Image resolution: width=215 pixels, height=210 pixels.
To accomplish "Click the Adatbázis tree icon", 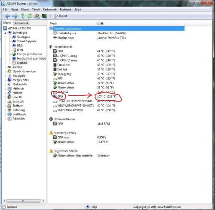I will [x=9, y=119].
